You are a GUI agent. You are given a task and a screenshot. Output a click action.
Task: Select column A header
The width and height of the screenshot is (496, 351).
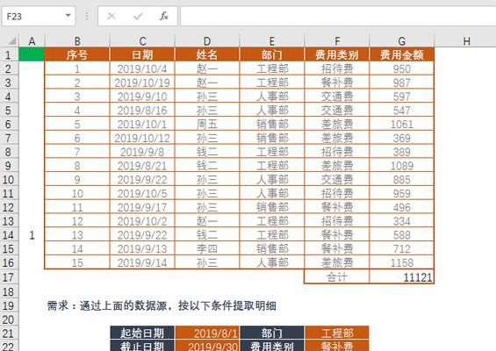tap(32, 41)
